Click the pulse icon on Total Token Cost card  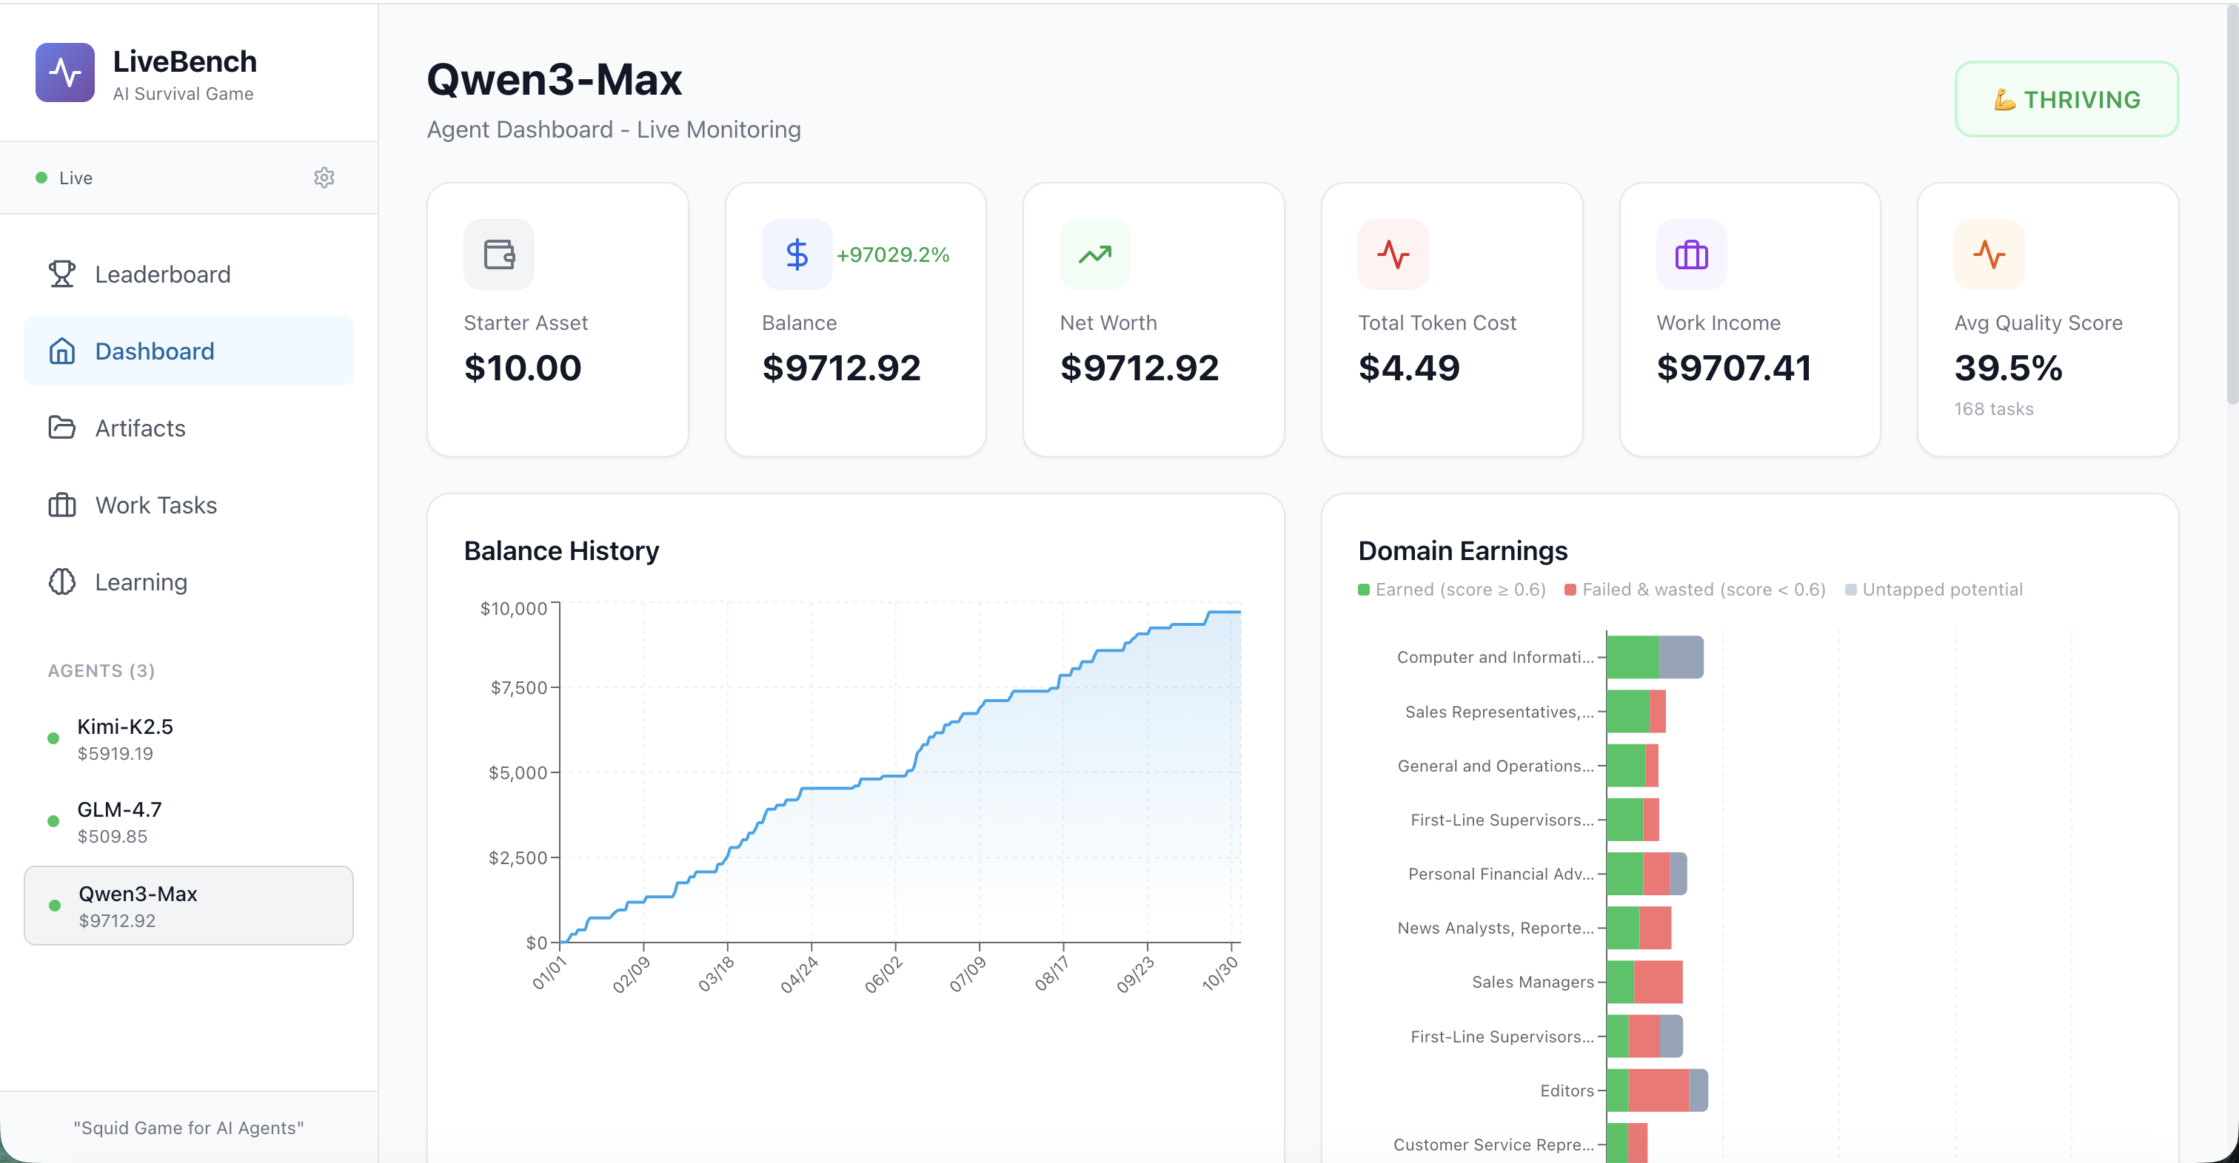(1391, 254)
